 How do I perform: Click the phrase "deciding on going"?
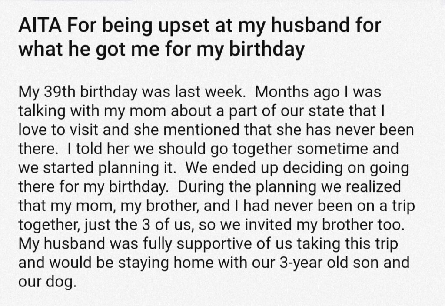[x=346, y=168]
